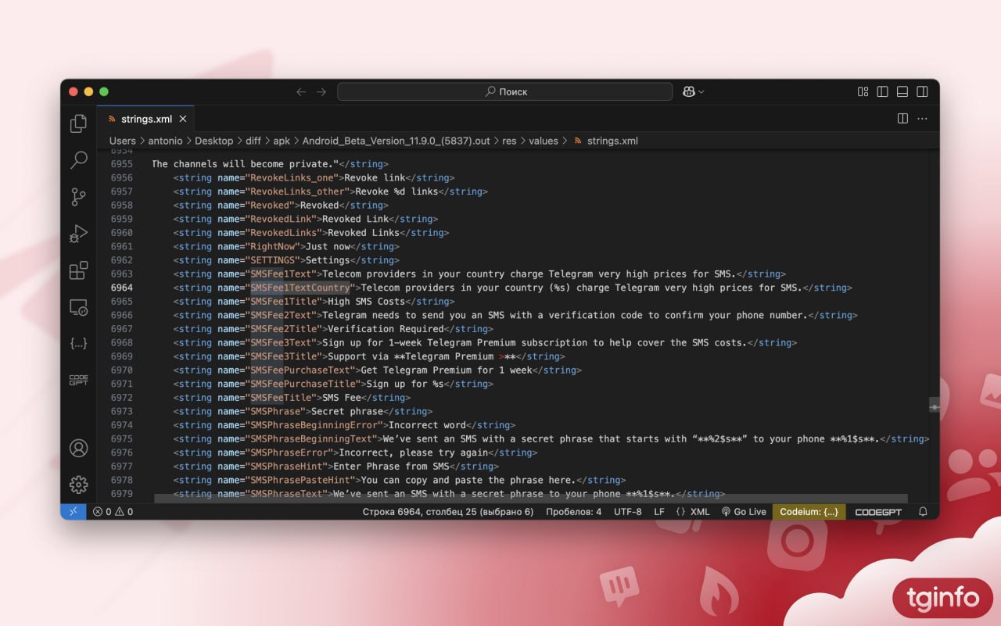Click the Manage settings gear icon
This screenshot has width=1001, height=626.
[x=78, y=485]
